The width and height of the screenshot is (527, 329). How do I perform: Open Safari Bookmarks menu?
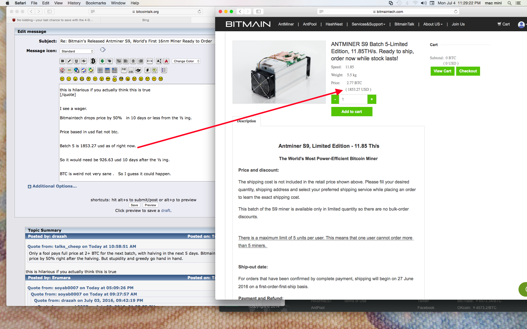click(96, 3)
